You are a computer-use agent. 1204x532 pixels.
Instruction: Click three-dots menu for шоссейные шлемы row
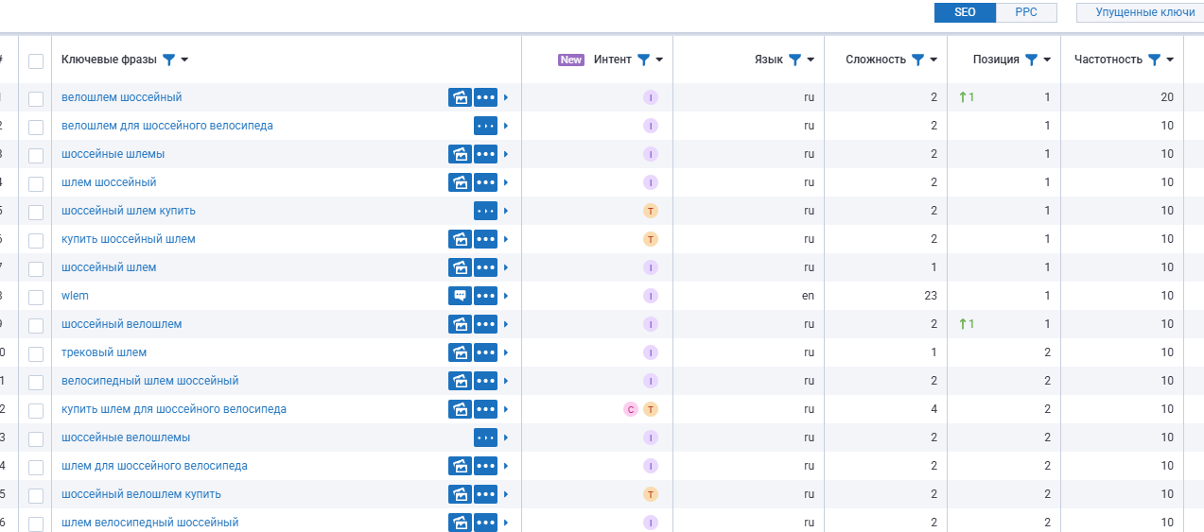click(486, 154)
